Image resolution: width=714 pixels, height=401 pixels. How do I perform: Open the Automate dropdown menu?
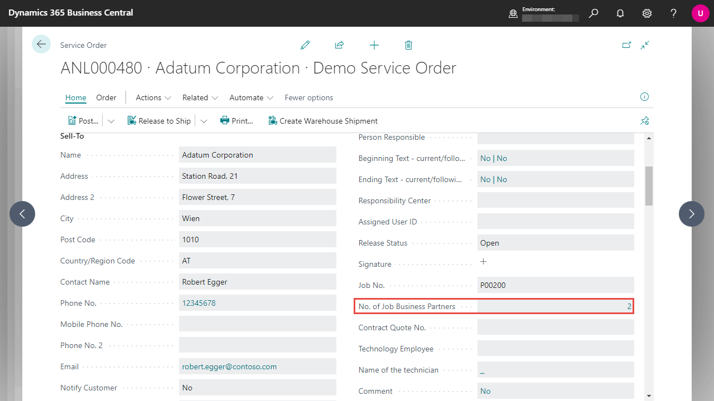click(x=251, y=97)
